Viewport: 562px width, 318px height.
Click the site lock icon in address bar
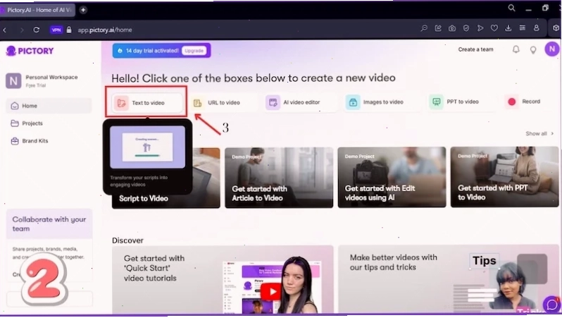[69, 30]
